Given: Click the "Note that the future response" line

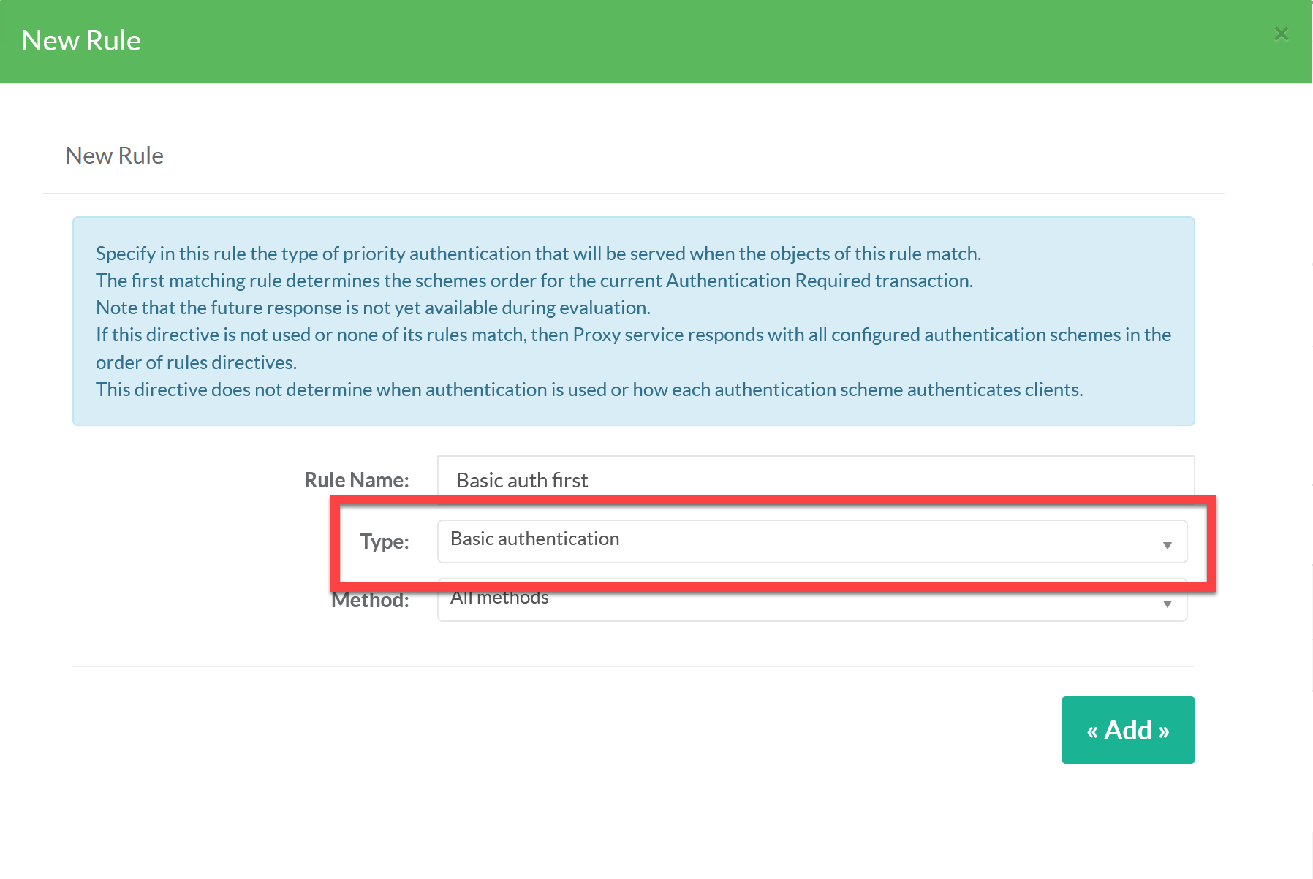Looking at the screenshot, I should click(373, 308).
